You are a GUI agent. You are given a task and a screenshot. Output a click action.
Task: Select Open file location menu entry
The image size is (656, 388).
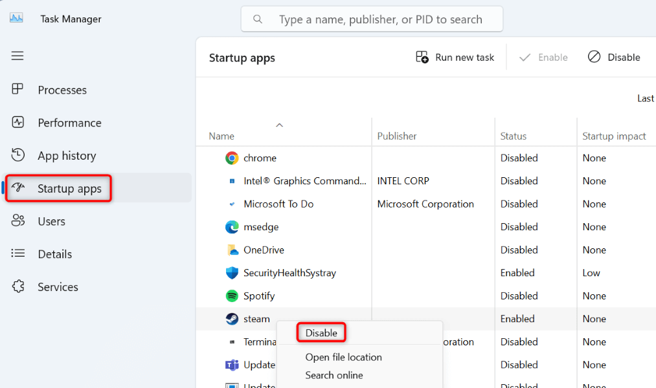click(343, 357)
